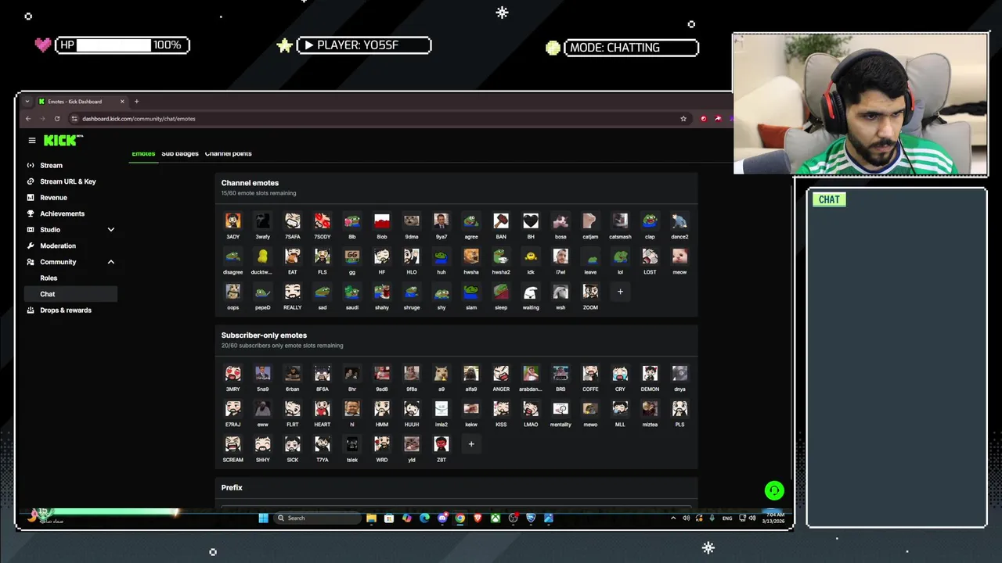
Task: Select the waiting emote
Action: click(531, 292)
